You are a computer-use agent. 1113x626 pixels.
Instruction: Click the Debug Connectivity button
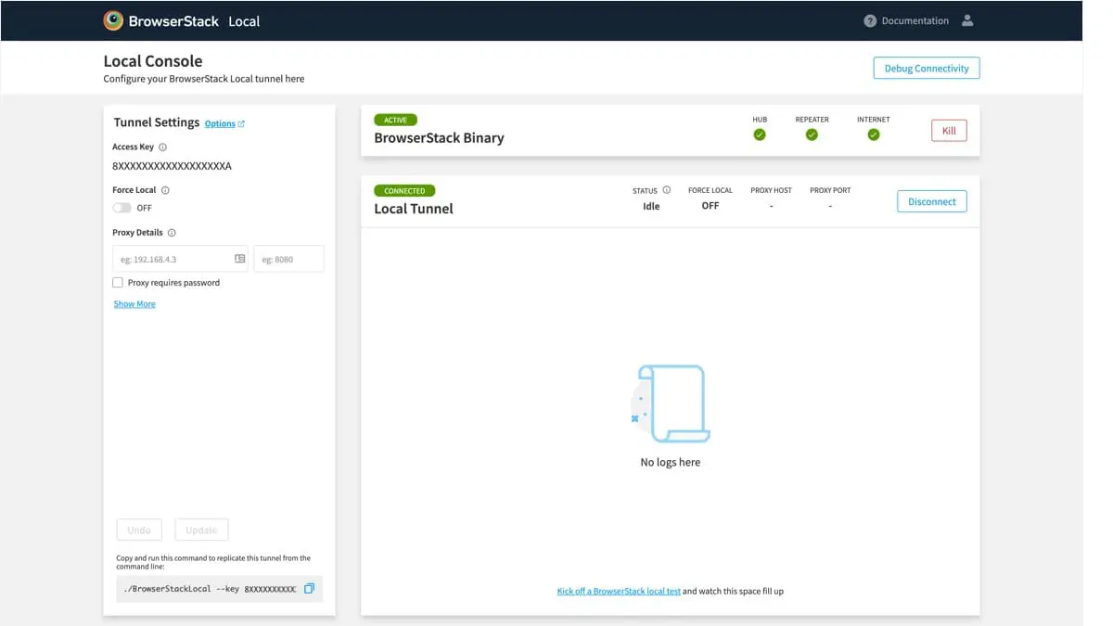pos(926,68)
